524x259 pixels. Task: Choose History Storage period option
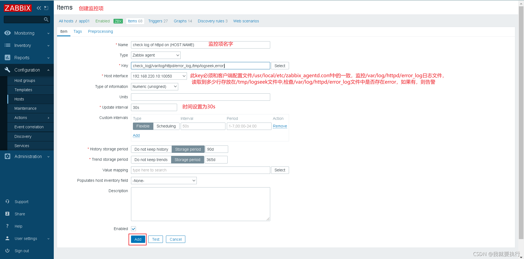[x=188, y=149]
